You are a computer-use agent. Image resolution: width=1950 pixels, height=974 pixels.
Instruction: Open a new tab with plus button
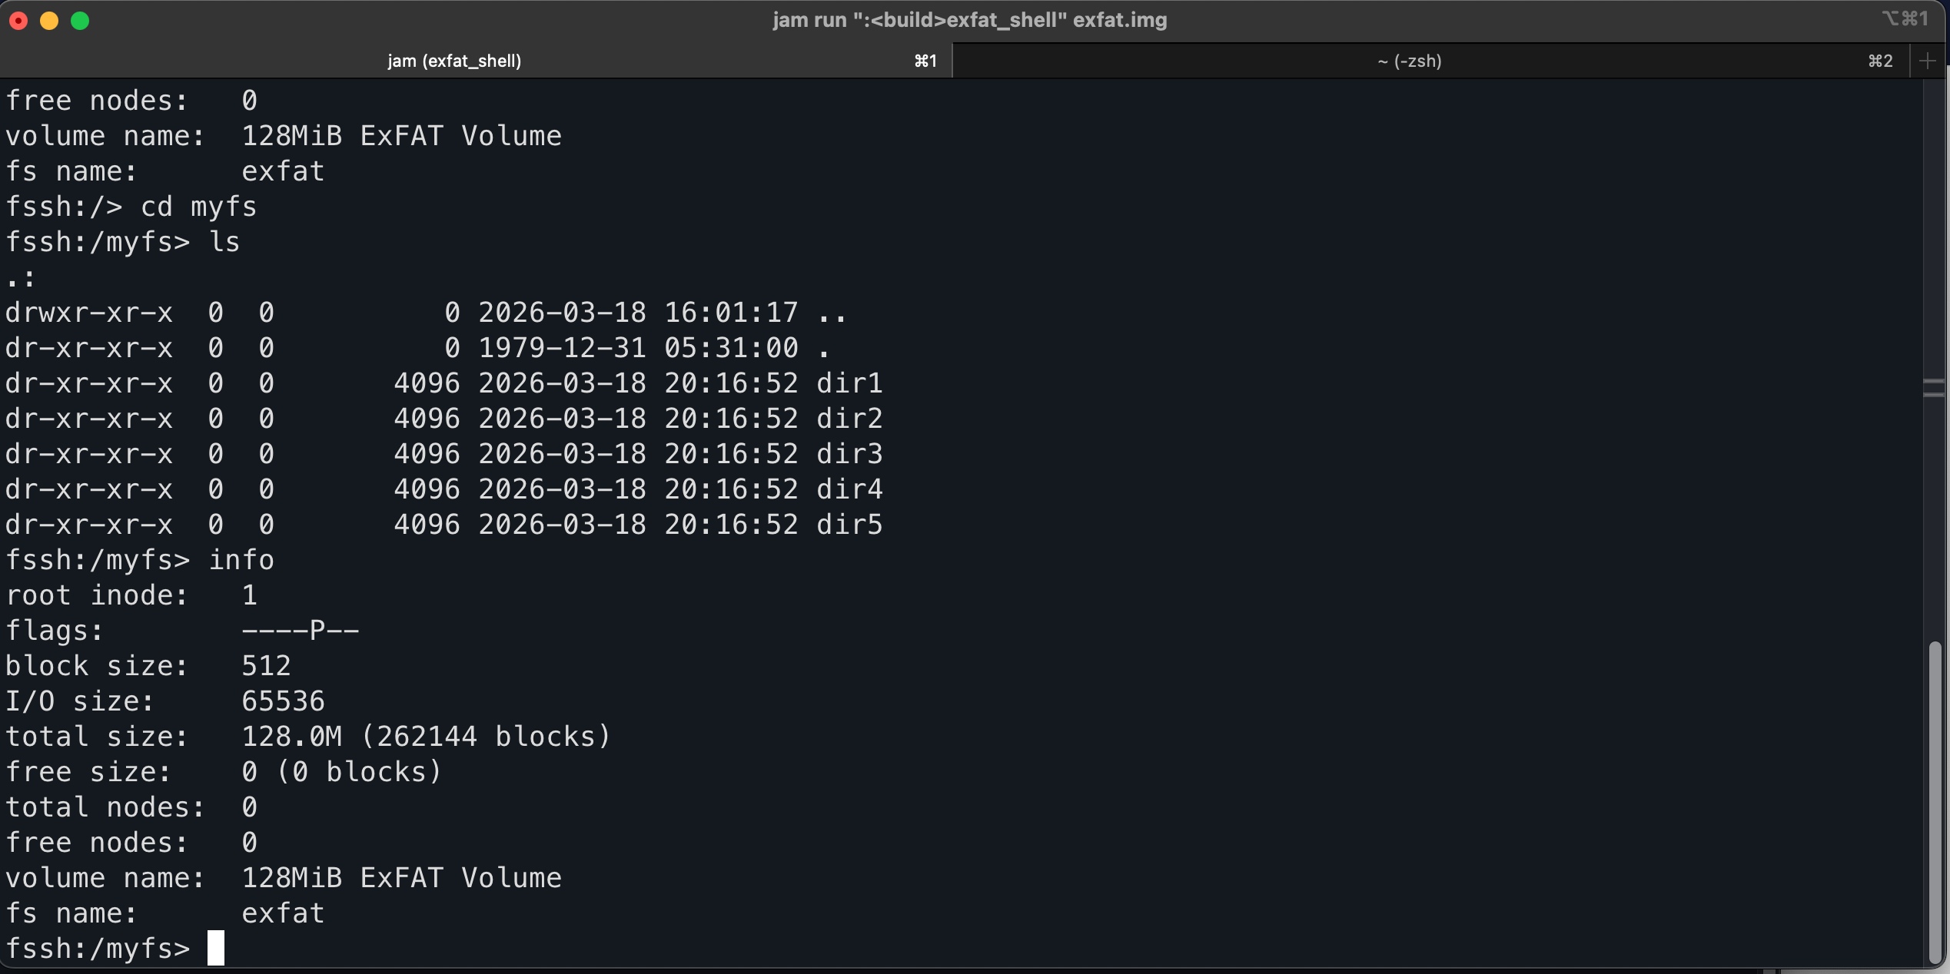pos(1927,61)
